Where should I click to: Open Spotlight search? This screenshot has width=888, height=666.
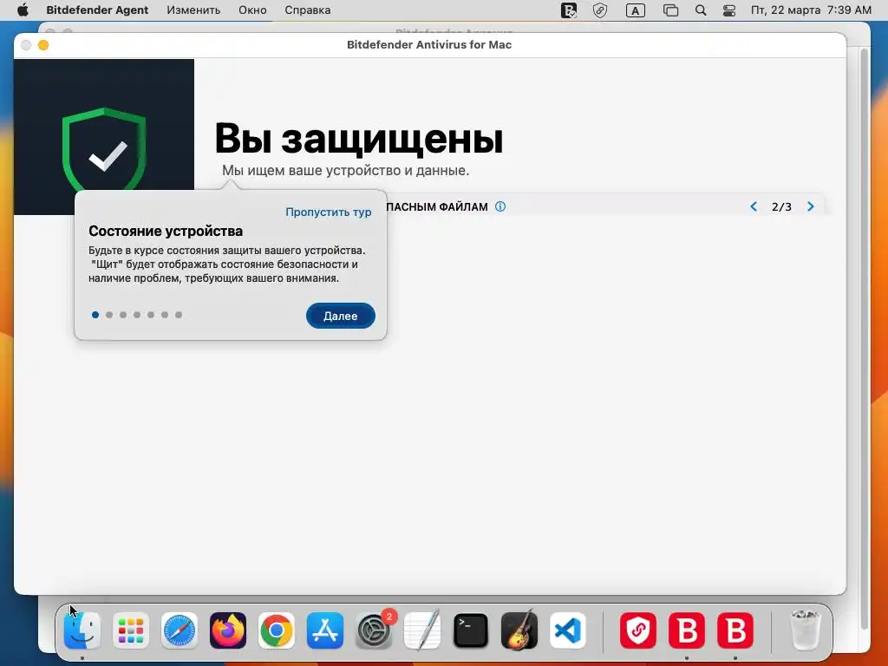[701, 10]
